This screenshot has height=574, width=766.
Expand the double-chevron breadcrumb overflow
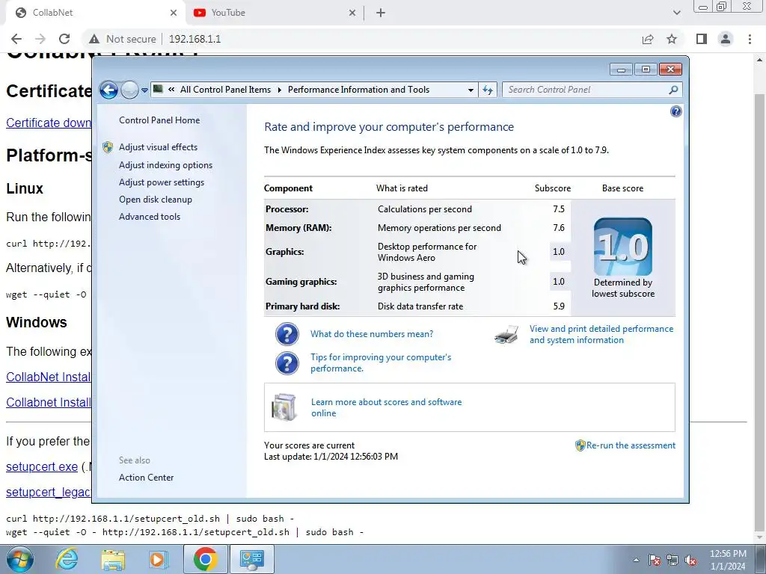click(x=171, y=90)
